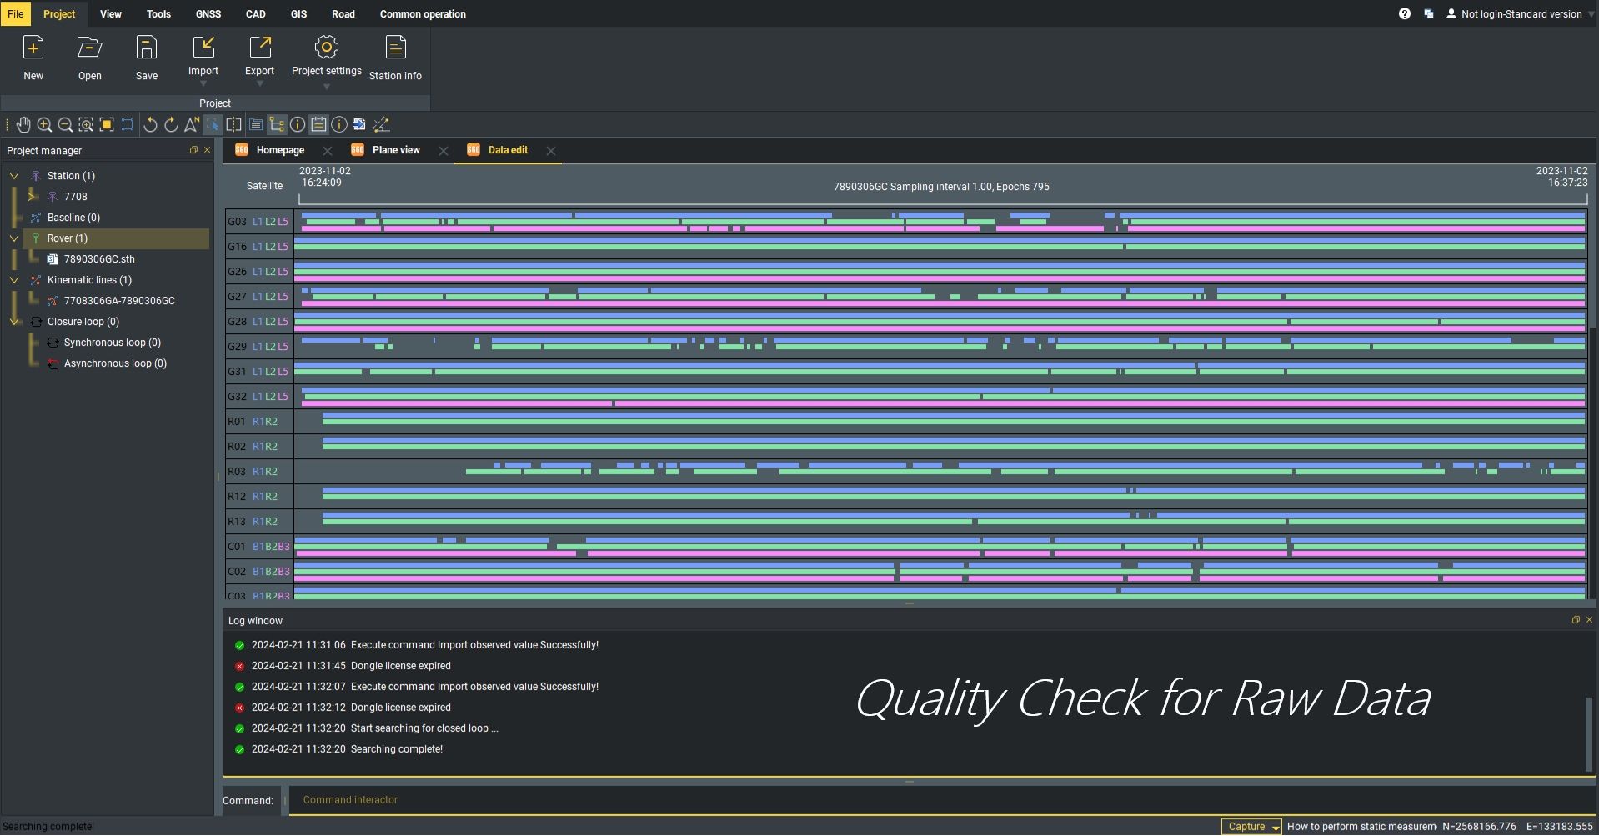This screenshot has width=1599, height=836.
Task: Close the Log window panel
Action: pyautogui.click(x=1589, y=620)
